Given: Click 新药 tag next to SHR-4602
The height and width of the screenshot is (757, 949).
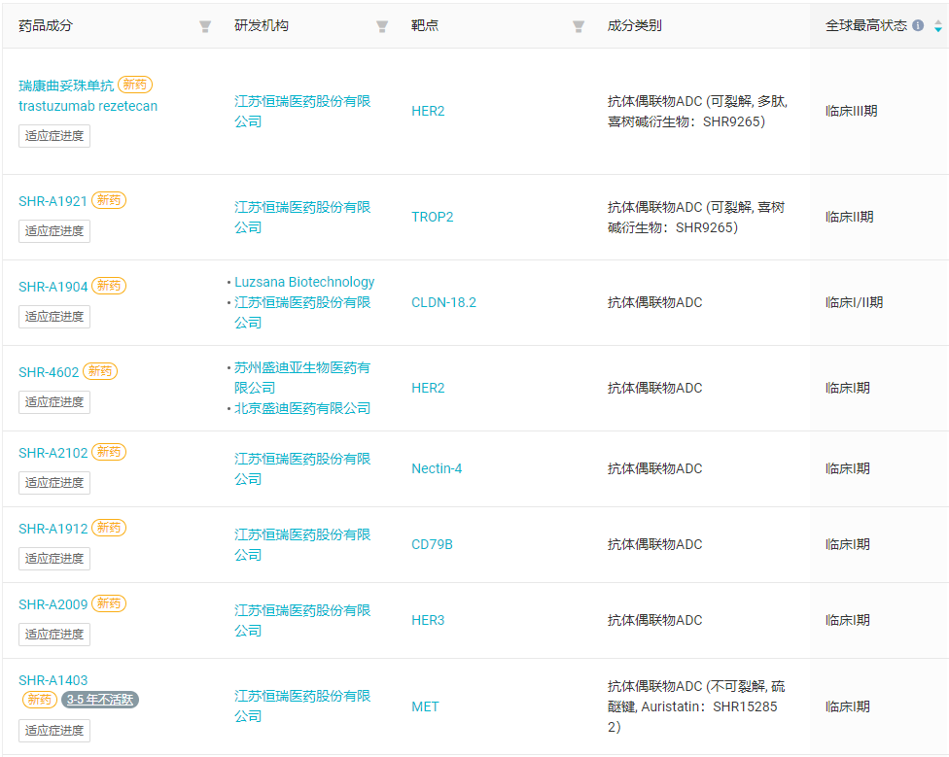Looking at the screenshot, I should pyautogui.click(x=100, y=370).
